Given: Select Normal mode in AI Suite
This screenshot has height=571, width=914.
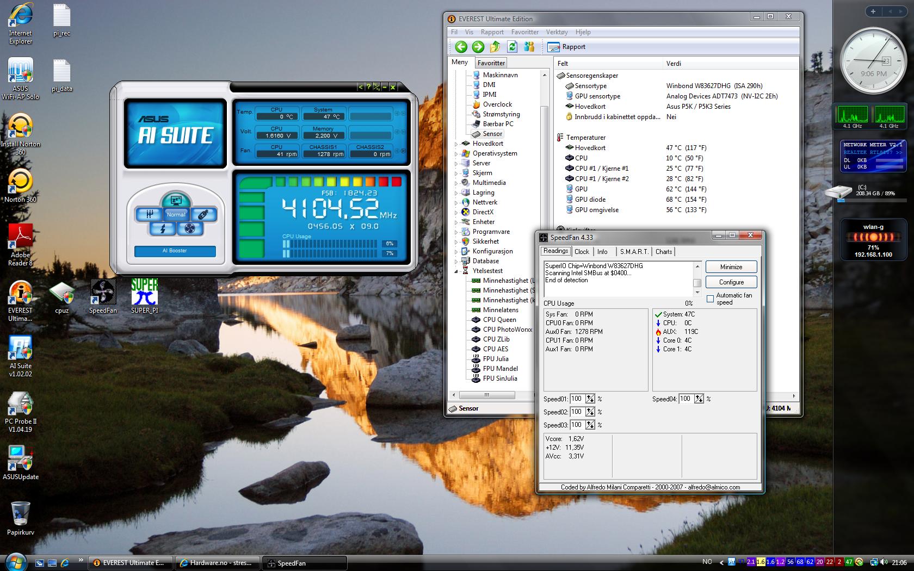Looking at the screenshot, I should coord(176,214).
